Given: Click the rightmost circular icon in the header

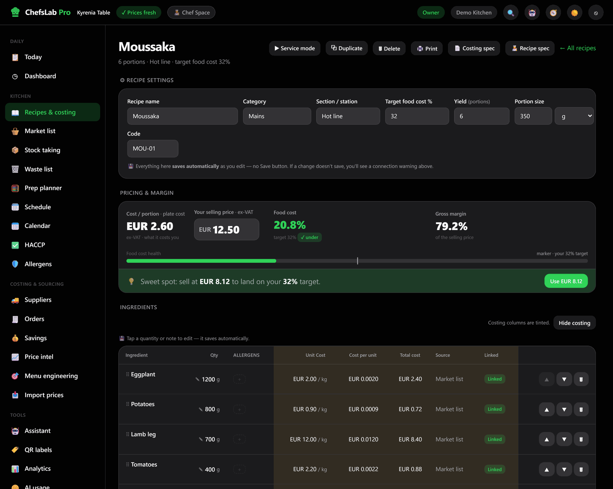Looking at the screenshot, I should (596, 12).
